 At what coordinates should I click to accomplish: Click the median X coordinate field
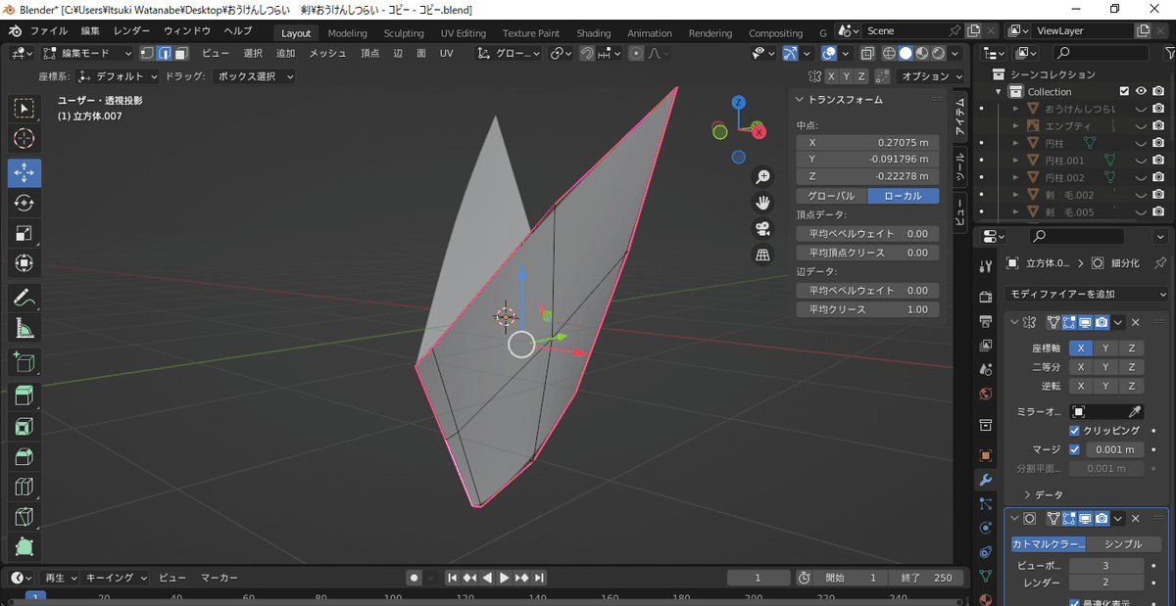[867, 142]
